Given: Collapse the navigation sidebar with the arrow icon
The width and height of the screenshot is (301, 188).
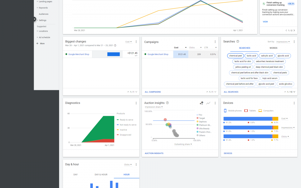Looking at the screenshot, I should coord(34,19).
